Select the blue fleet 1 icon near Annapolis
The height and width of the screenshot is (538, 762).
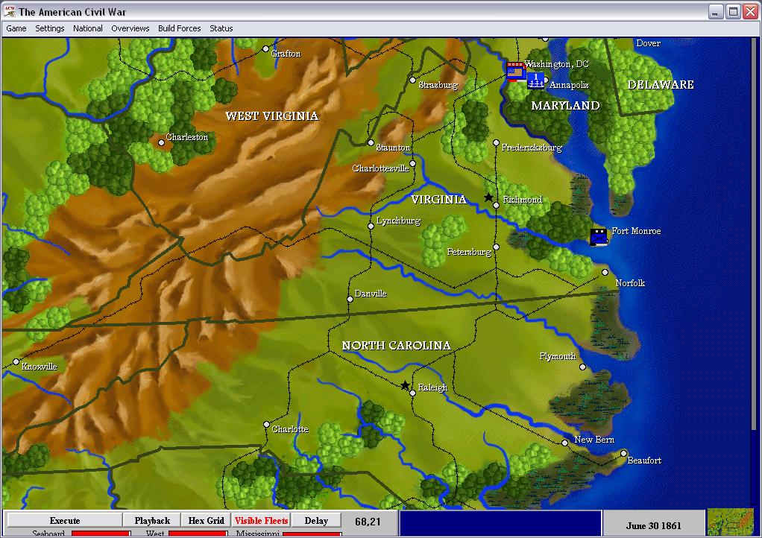535,80
